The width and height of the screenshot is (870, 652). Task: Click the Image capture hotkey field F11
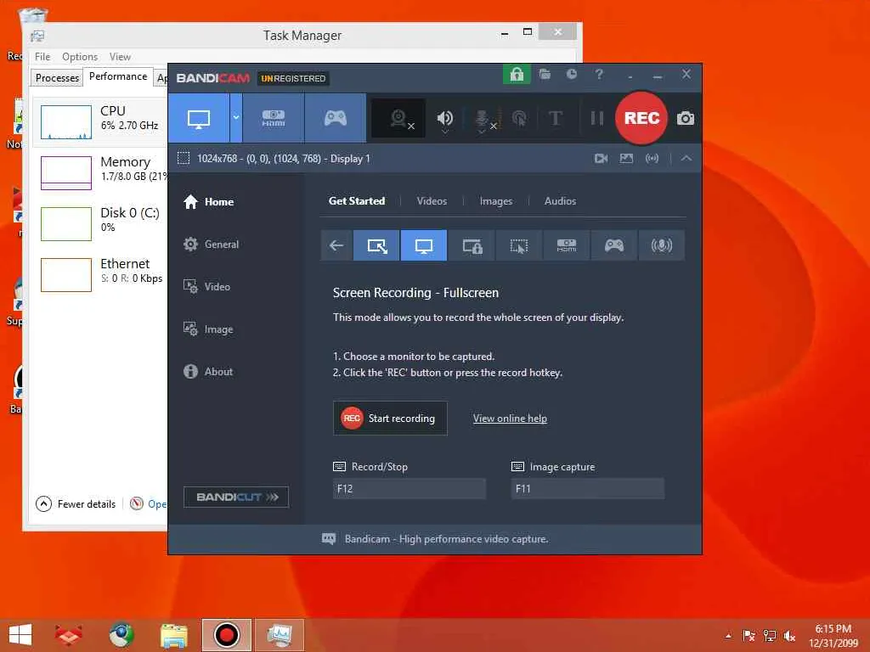pyautogui.click(x=588, y=488)
